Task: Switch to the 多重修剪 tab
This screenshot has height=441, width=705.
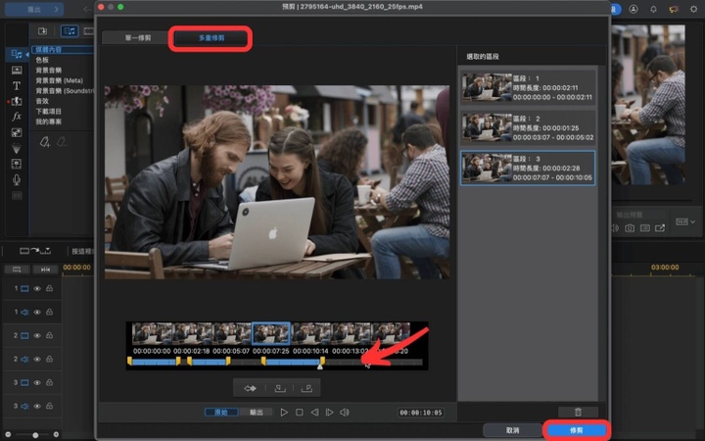Action: 211,39
